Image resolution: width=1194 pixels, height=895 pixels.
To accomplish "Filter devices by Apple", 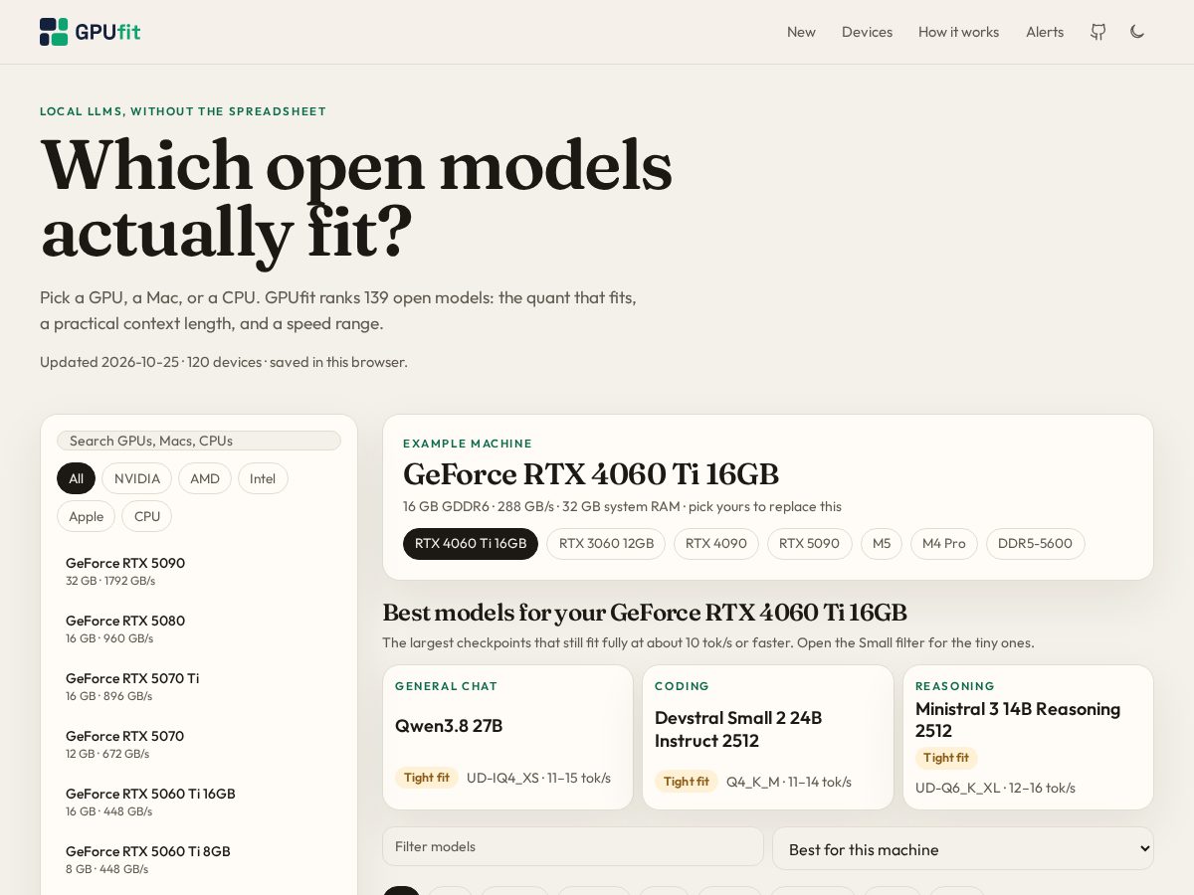I will click(x=86, y=516).
